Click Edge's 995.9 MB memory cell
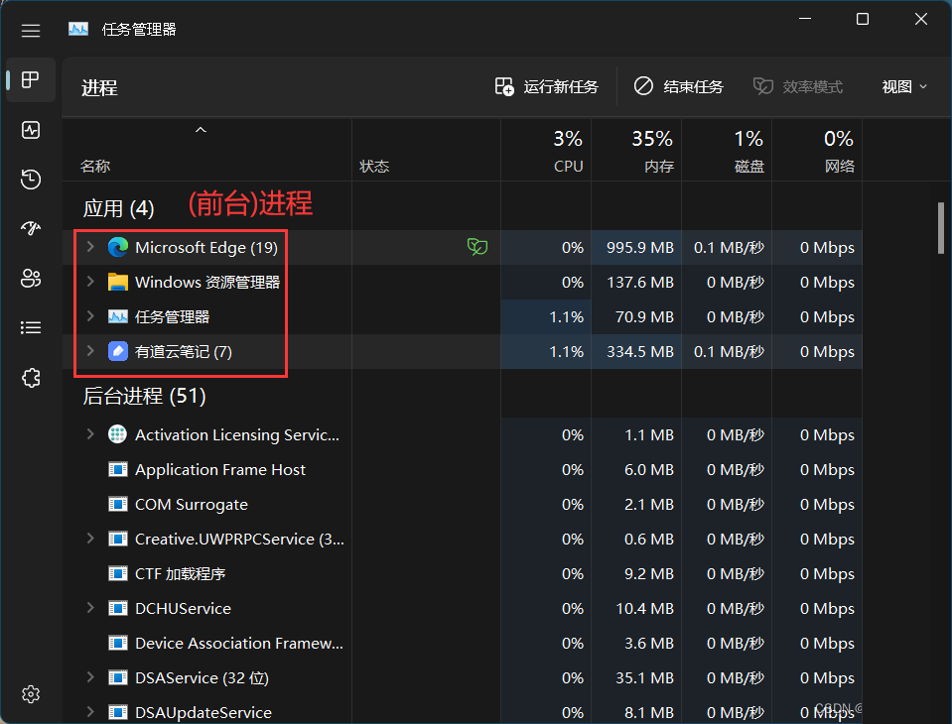Viewport: 952px width, 724px height. (636, 247)
